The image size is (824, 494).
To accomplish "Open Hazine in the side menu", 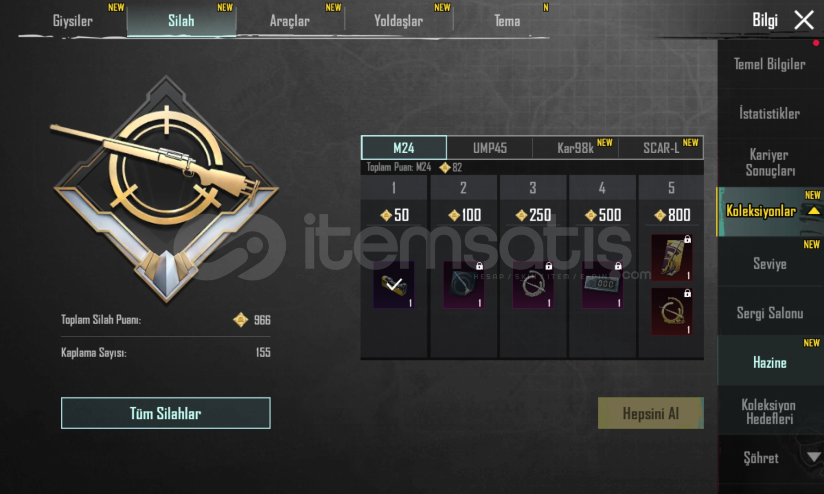I will click(x=770, y=362).
